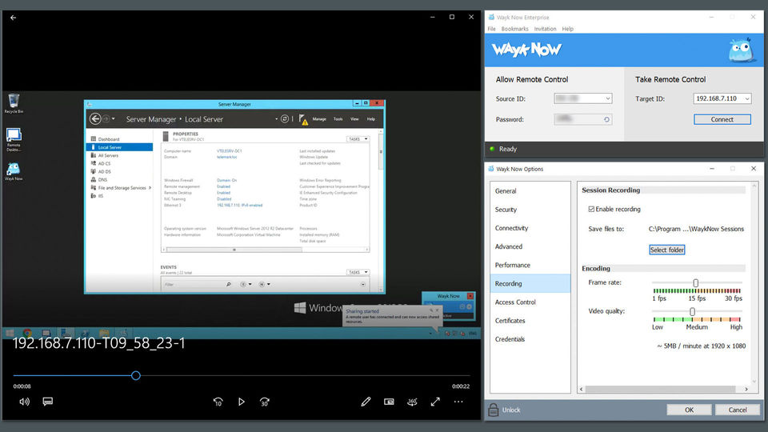Click the right arrow of options horizontal scrollbar
This screenshot has width=768, height=432.
(746, 390)
